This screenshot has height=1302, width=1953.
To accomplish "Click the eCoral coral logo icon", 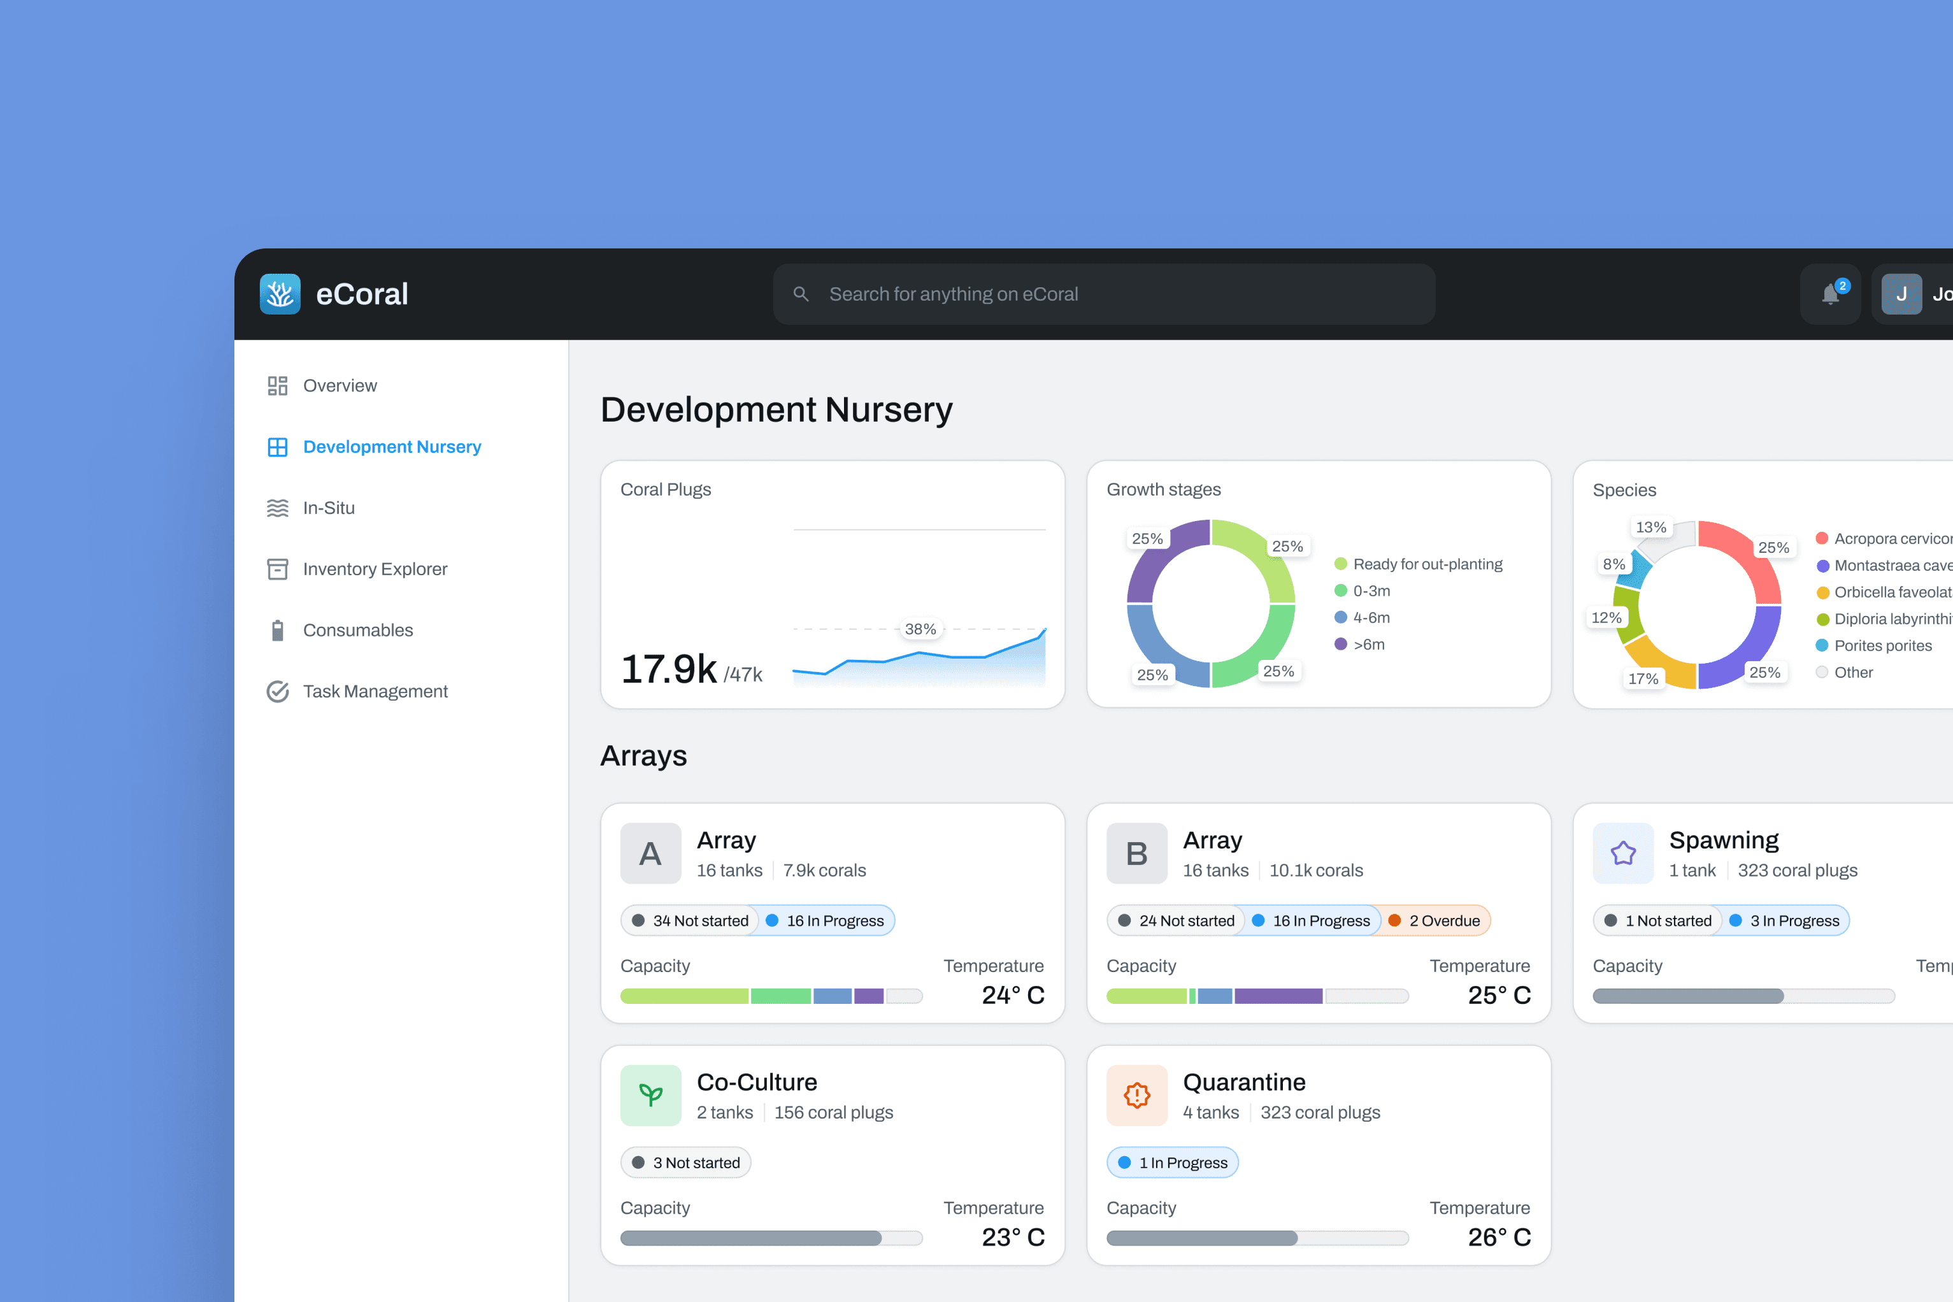I will [x=280, y=294].
